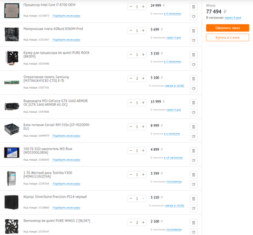Screen dimensions: 253x235
Task: Decrease quantity of Samsung RAM modules
Action: [131, 79]
